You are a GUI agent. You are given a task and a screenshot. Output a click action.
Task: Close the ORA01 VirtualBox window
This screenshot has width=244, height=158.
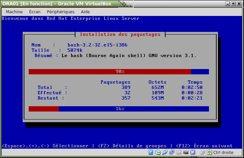tap(239, 4)
